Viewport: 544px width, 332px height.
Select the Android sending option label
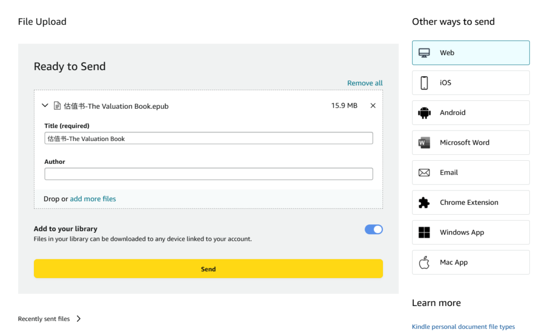(x=453, y=113)
